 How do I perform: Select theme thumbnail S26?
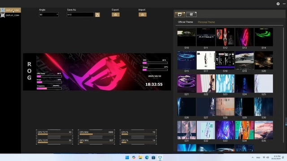(x=187, y=106)
